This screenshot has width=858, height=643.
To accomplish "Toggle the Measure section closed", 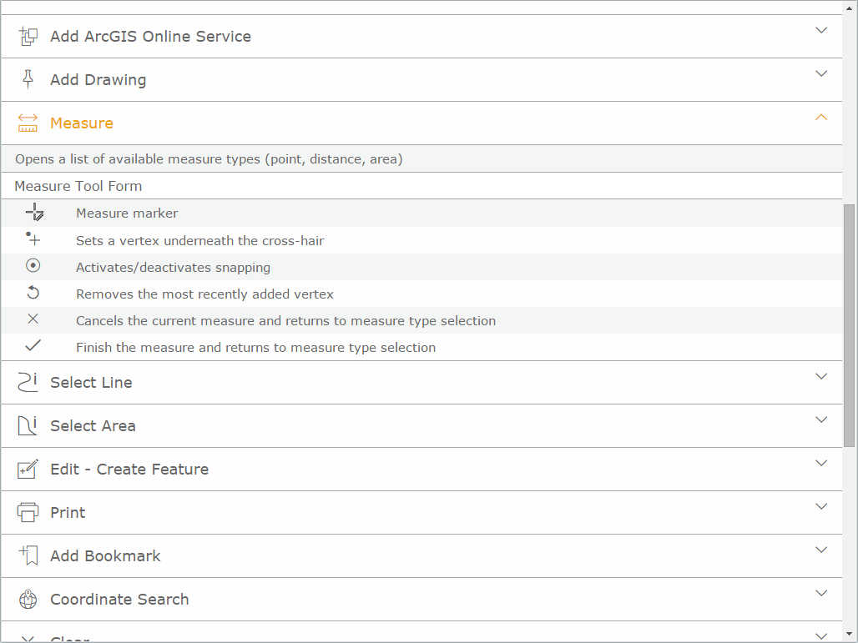I will (x=820, y=117).
